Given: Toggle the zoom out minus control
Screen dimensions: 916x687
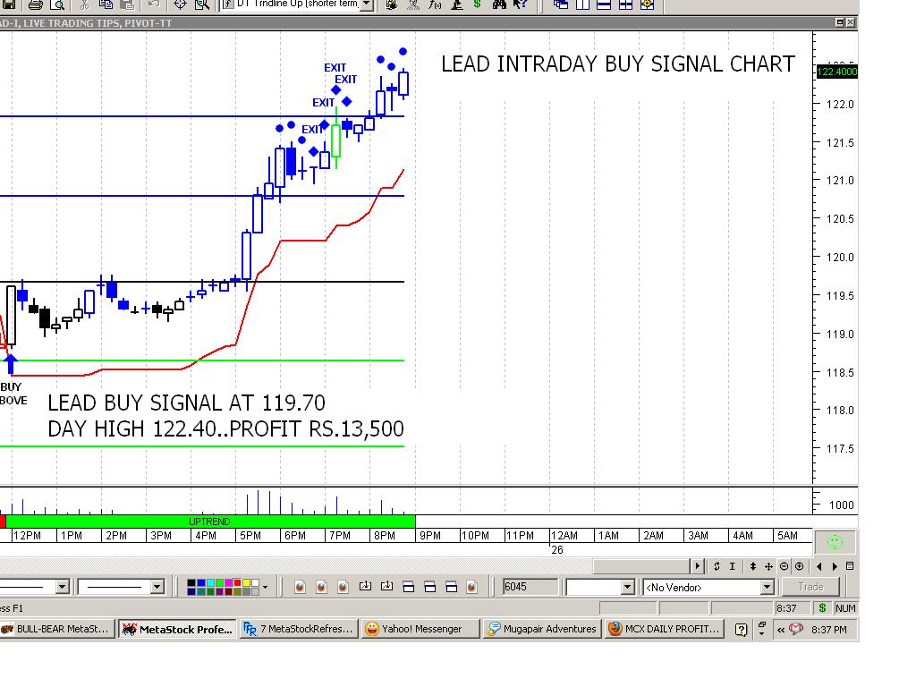Looking at the screenshot, I should (785, 565).
